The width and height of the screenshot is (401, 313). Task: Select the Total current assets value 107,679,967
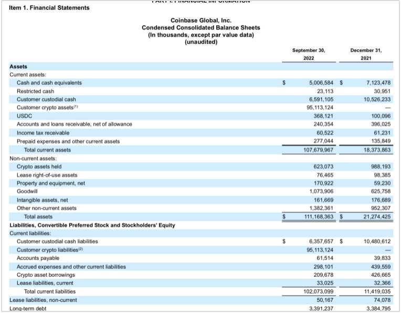(314, 150)
